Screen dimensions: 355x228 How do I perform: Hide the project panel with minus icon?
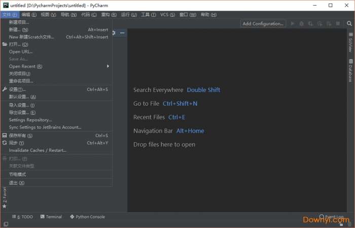(x=122, y=32)
